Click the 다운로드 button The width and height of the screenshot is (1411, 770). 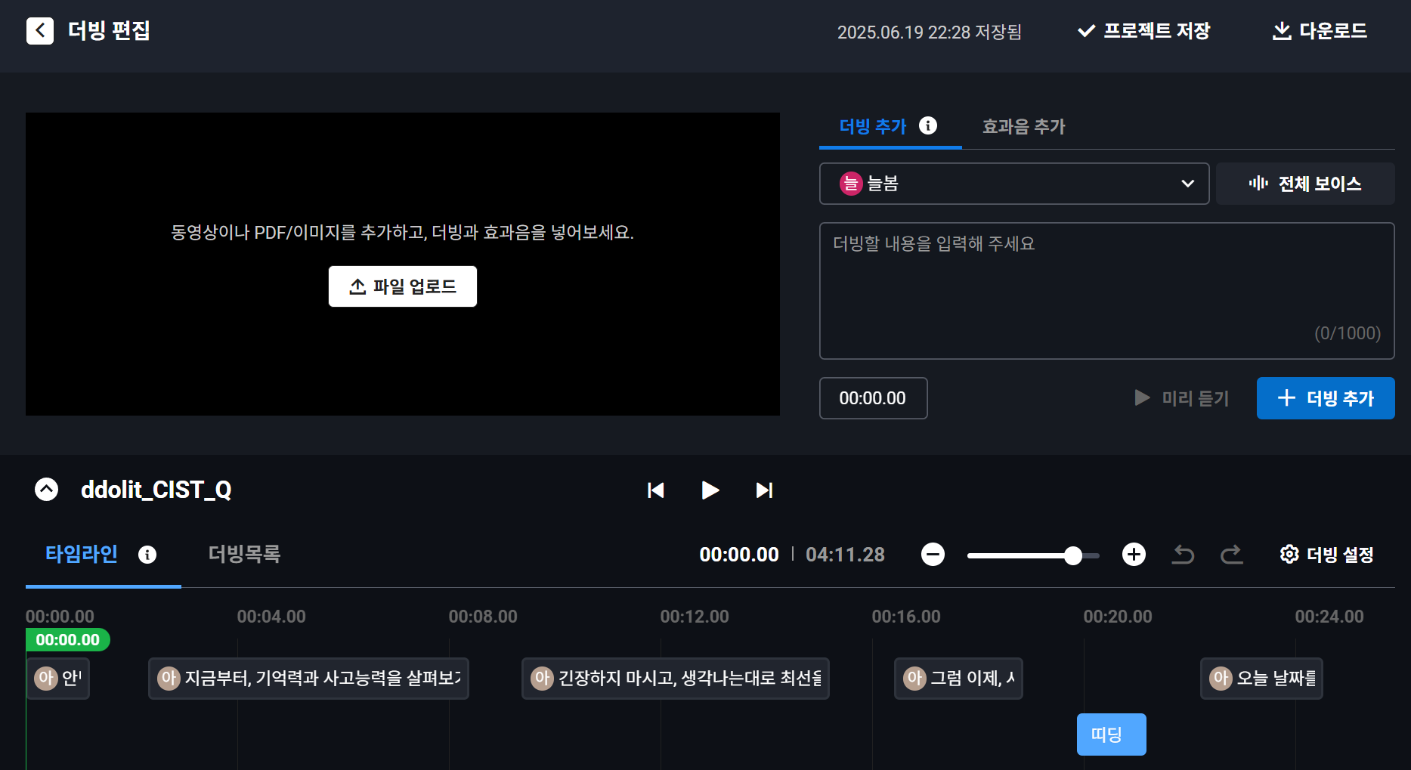1320,31
